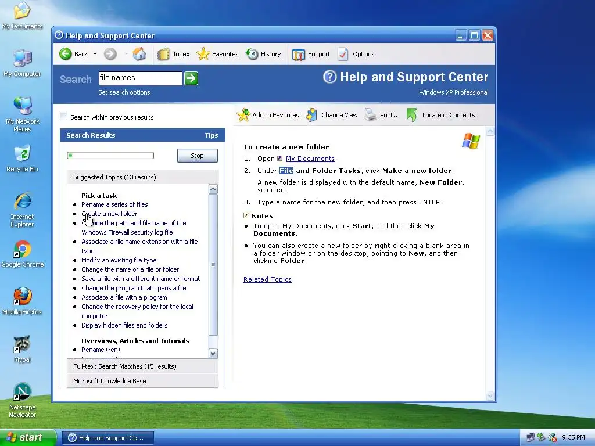Expand Full-text Search Matches (15 results)
Image resolution: width=595 pixels, height=446 pixels.
(142, 366)
